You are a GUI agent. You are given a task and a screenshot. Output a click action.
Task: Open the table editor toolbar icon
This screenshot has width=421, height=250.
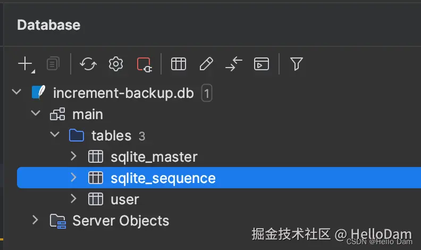click(x=178, y=64)
